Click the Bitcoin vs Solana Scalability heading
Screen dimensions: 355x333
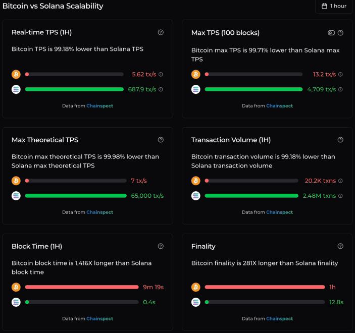coord(53,6)
